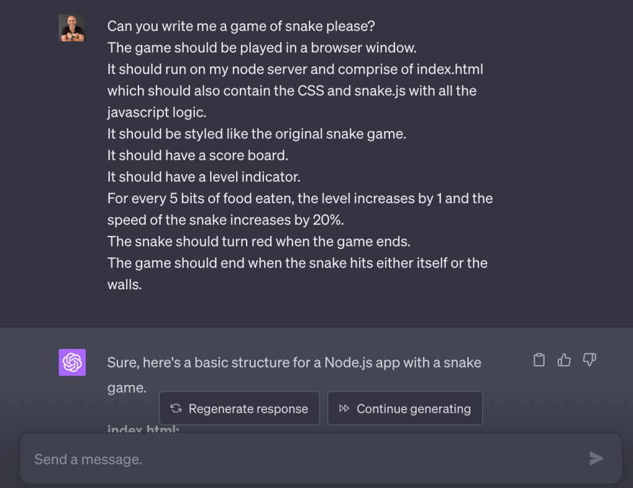Screen dimensions: 633x488
Task: Click the "styled like the original snake game" line
Action: [257, 134]
